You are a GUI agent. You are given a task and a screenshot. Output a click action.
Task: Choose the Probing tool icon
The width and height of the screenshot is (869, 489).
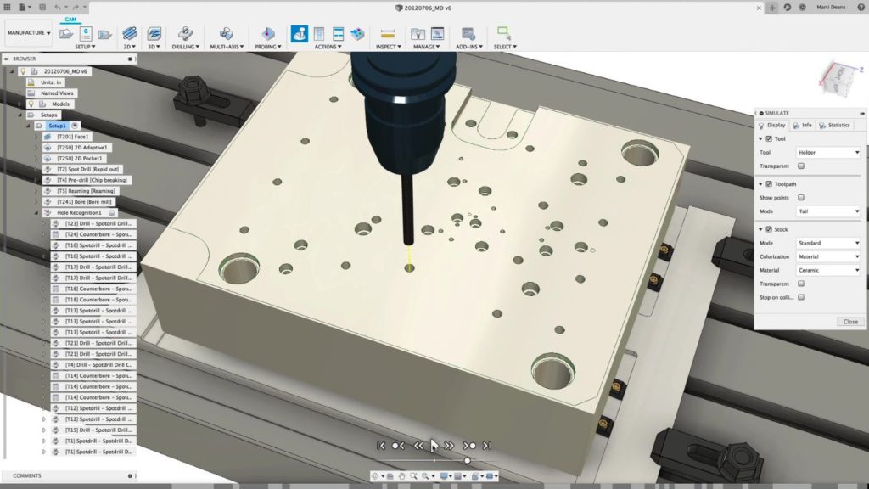point(268,33)
